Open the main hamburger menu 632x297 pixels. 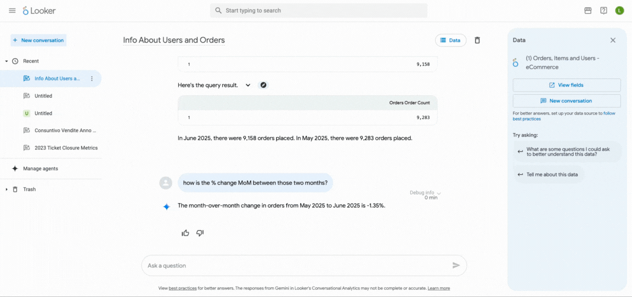coord(12,11)
